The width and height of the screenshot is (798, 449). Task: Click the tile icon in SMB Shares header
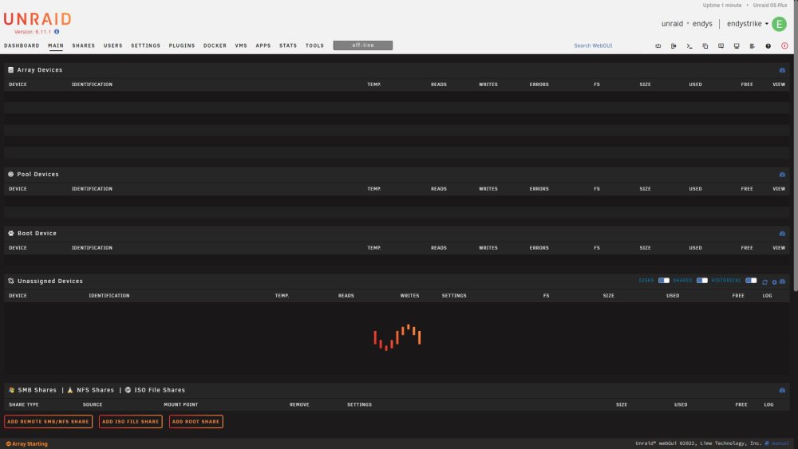tap(782, 390)
